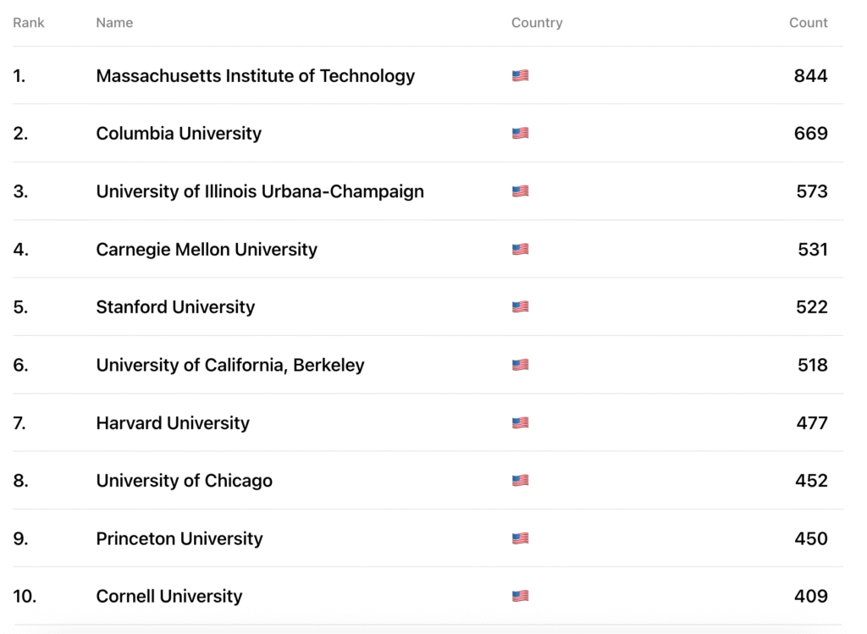
Task: Click the flag icon beside Massachusetts Institute of Technology
Action: tap(520, 75)
